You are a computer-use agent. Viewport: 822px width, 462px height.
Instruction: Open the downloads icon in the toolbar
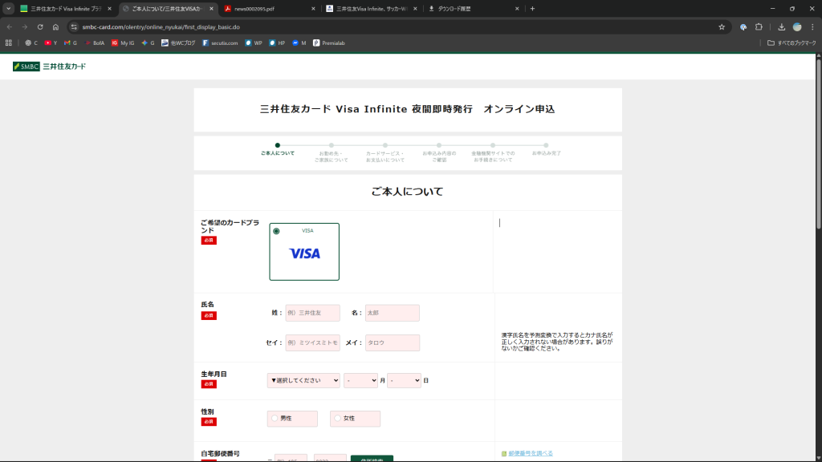[781, 26]
